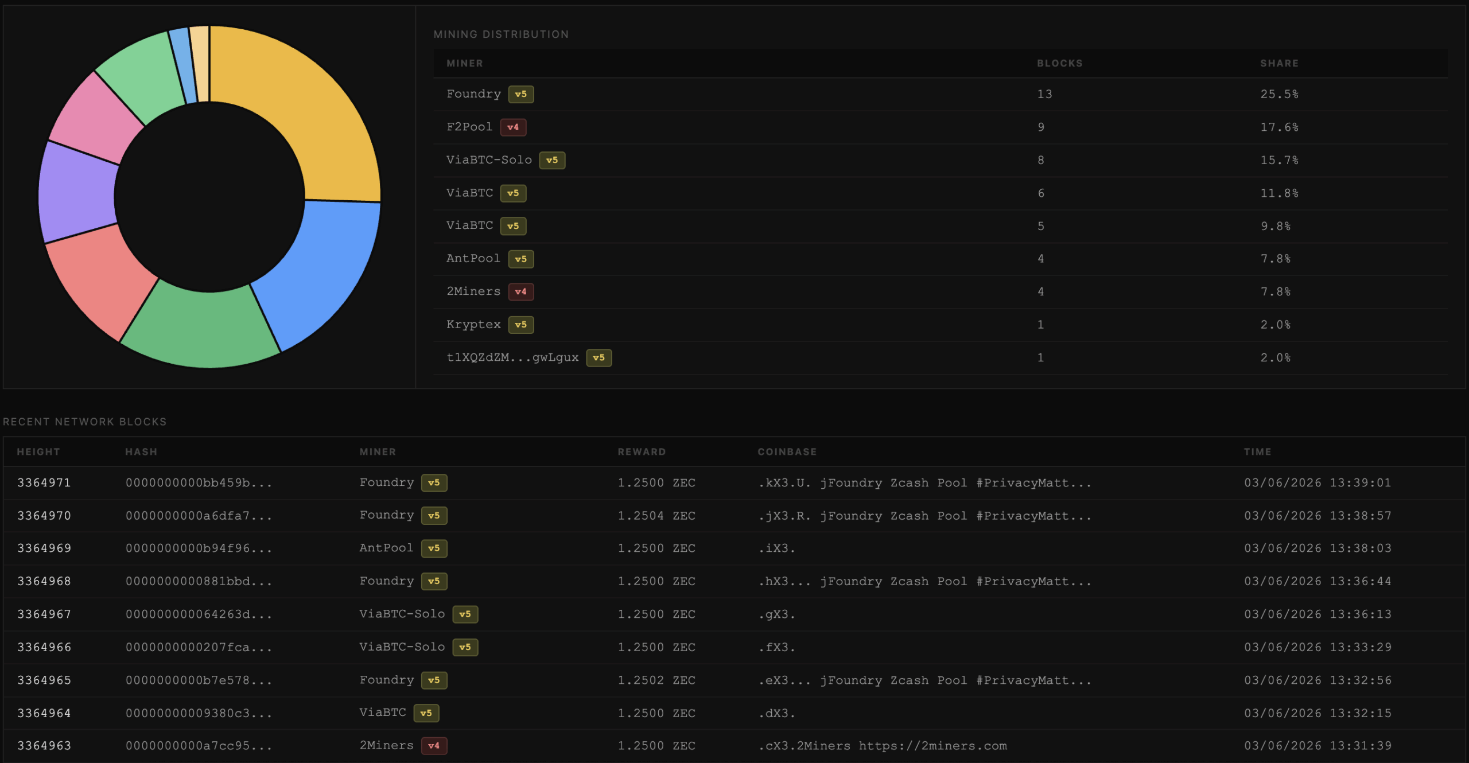Click v5 badge in block 3364965 row

434,680
